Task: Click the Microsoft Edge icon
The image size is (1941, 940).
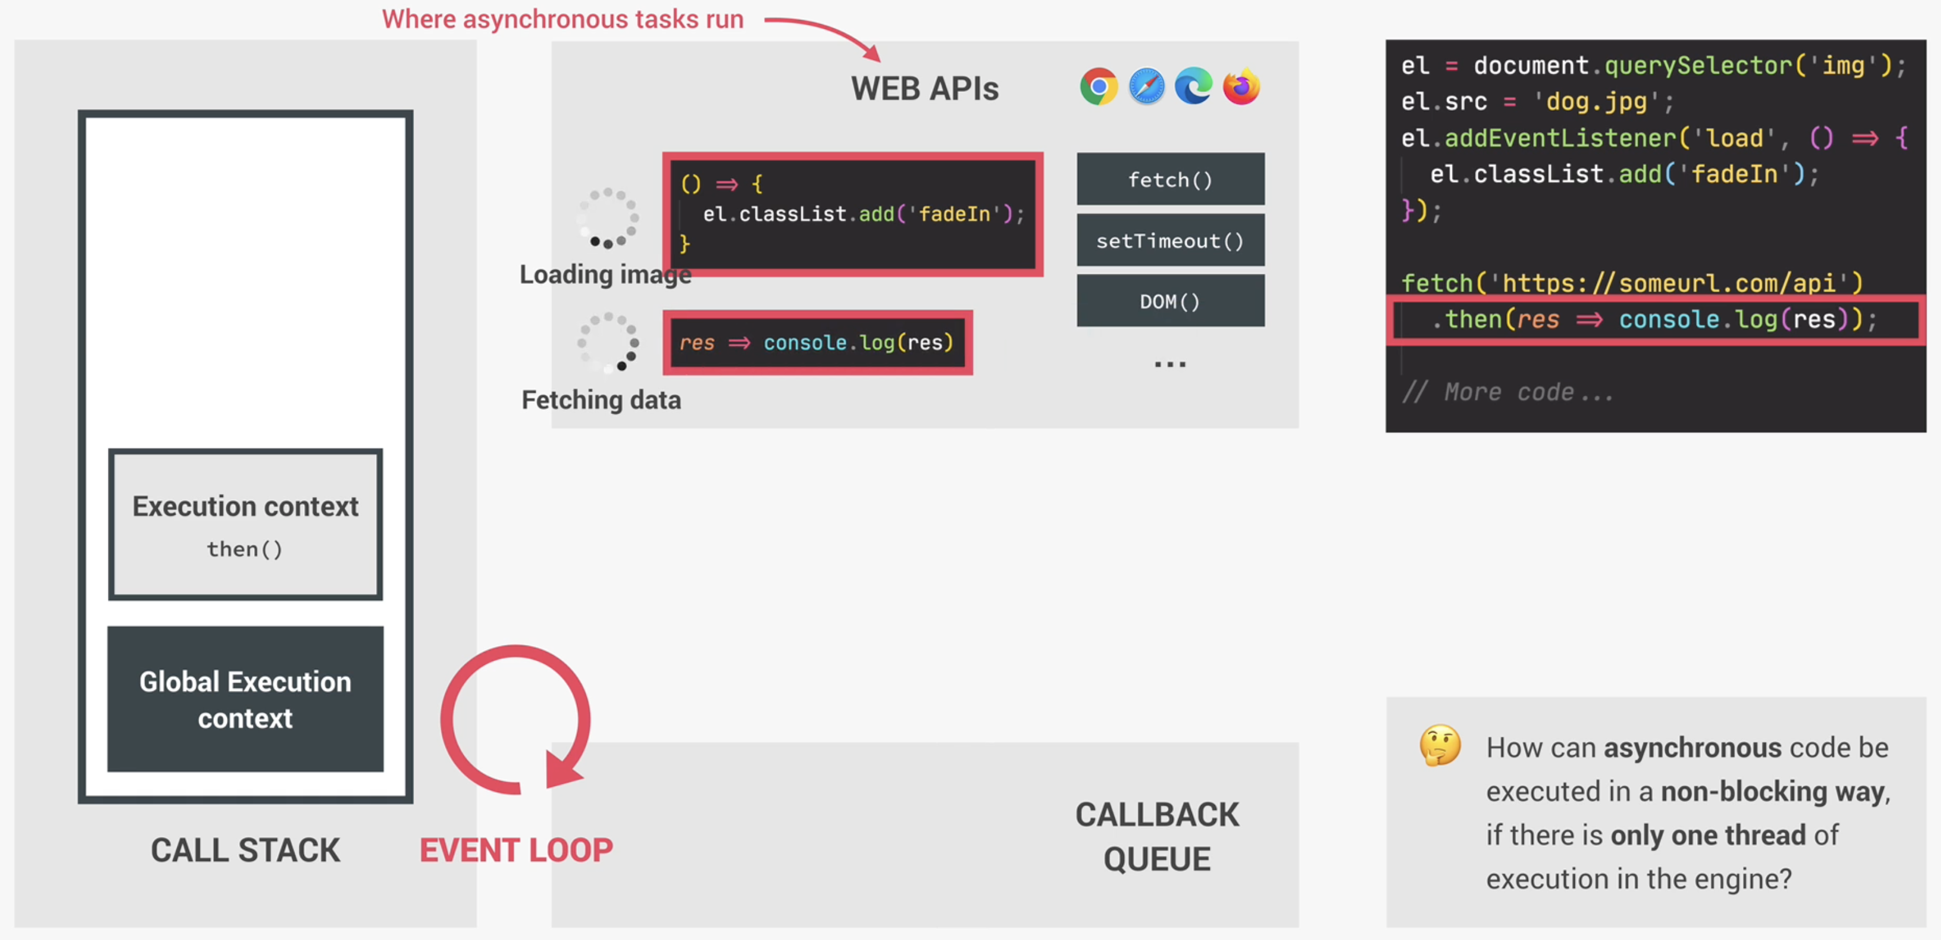Action: [1194, 87]
